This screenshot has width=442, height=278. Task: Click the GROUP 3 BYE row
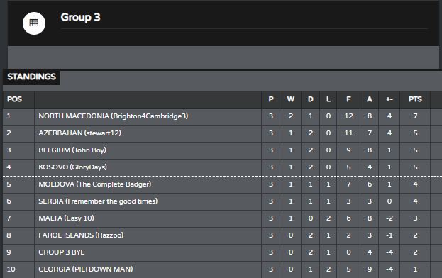tap(216, 252)
